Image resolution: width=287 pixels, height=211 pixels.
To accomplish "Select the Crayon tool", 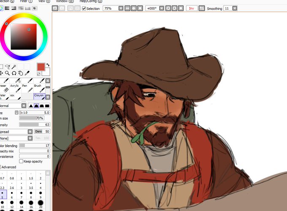I will (x=39, y=96).
